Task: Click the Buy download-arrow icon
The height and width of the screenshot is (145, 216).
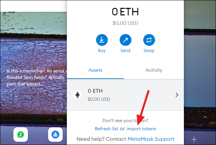Action: [102, 40]
